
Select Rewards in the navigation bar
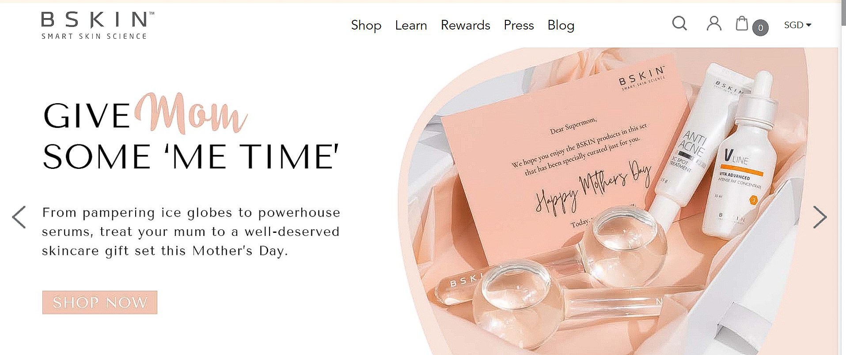tap(466, 26)
